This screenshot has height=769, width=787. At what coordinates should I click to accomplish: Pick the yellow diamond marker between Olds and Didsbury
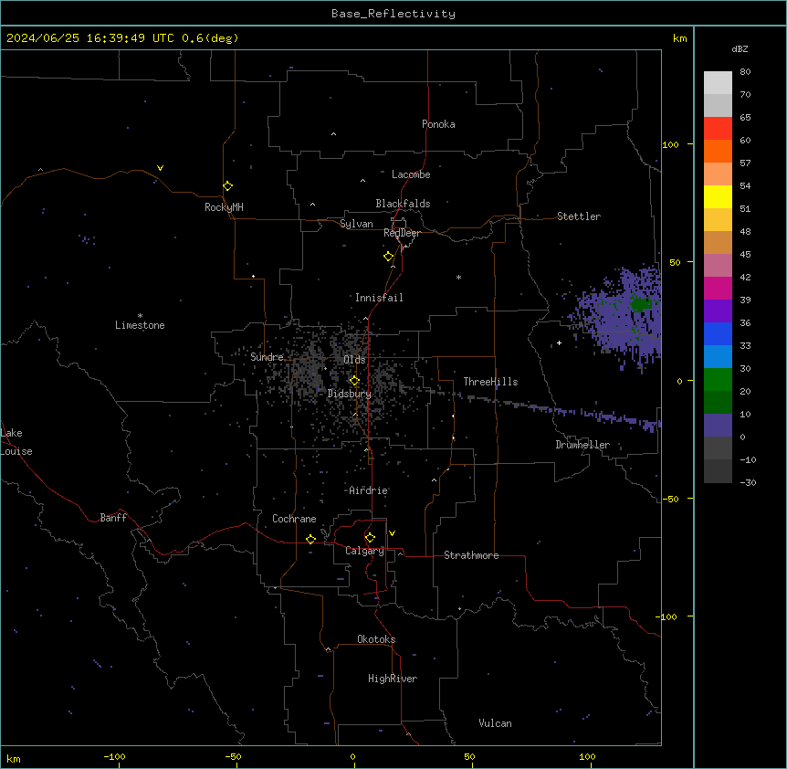[354, 381]
